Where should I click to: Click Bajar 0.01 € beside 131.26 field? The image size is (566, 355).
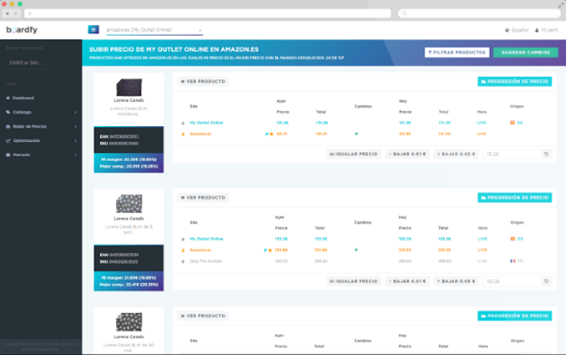pyautogui.click(x=407, y=154)
